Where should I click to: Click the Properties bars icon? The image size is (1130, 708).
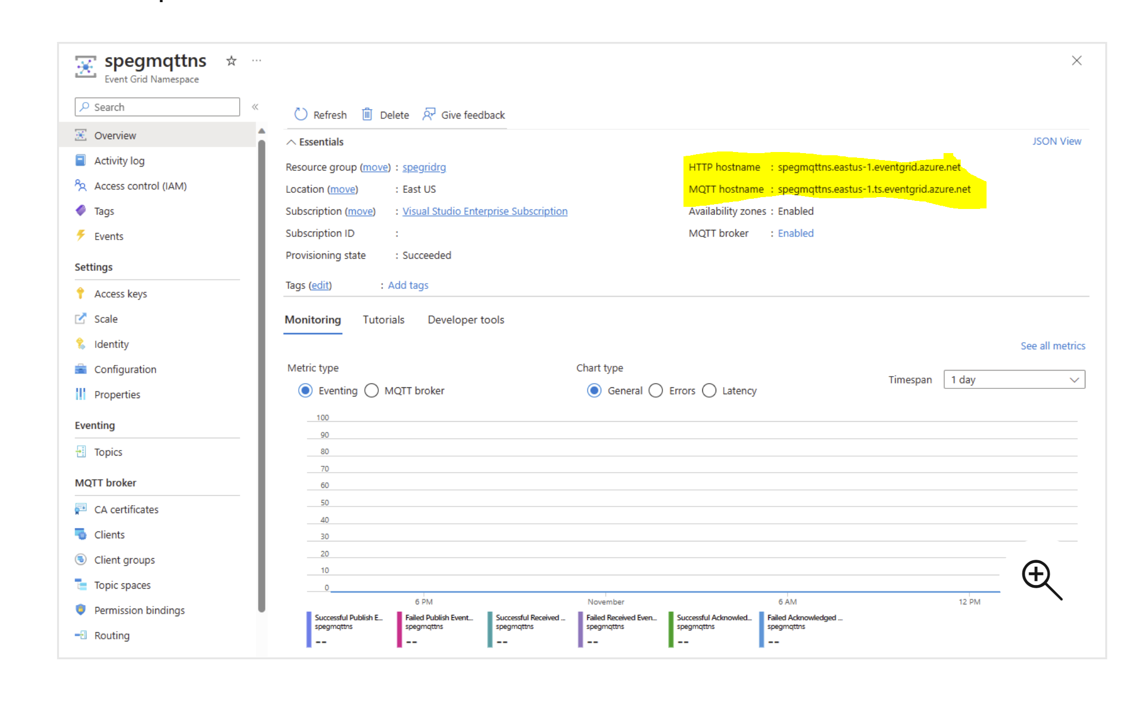pyautogui.click(x=81, y=394)
